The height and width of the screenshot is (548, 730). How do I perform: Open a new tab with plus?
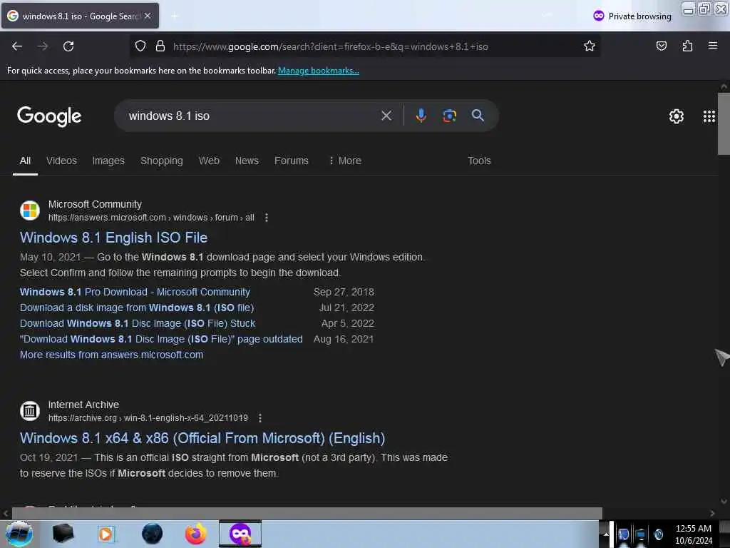(x=174, y=16)
